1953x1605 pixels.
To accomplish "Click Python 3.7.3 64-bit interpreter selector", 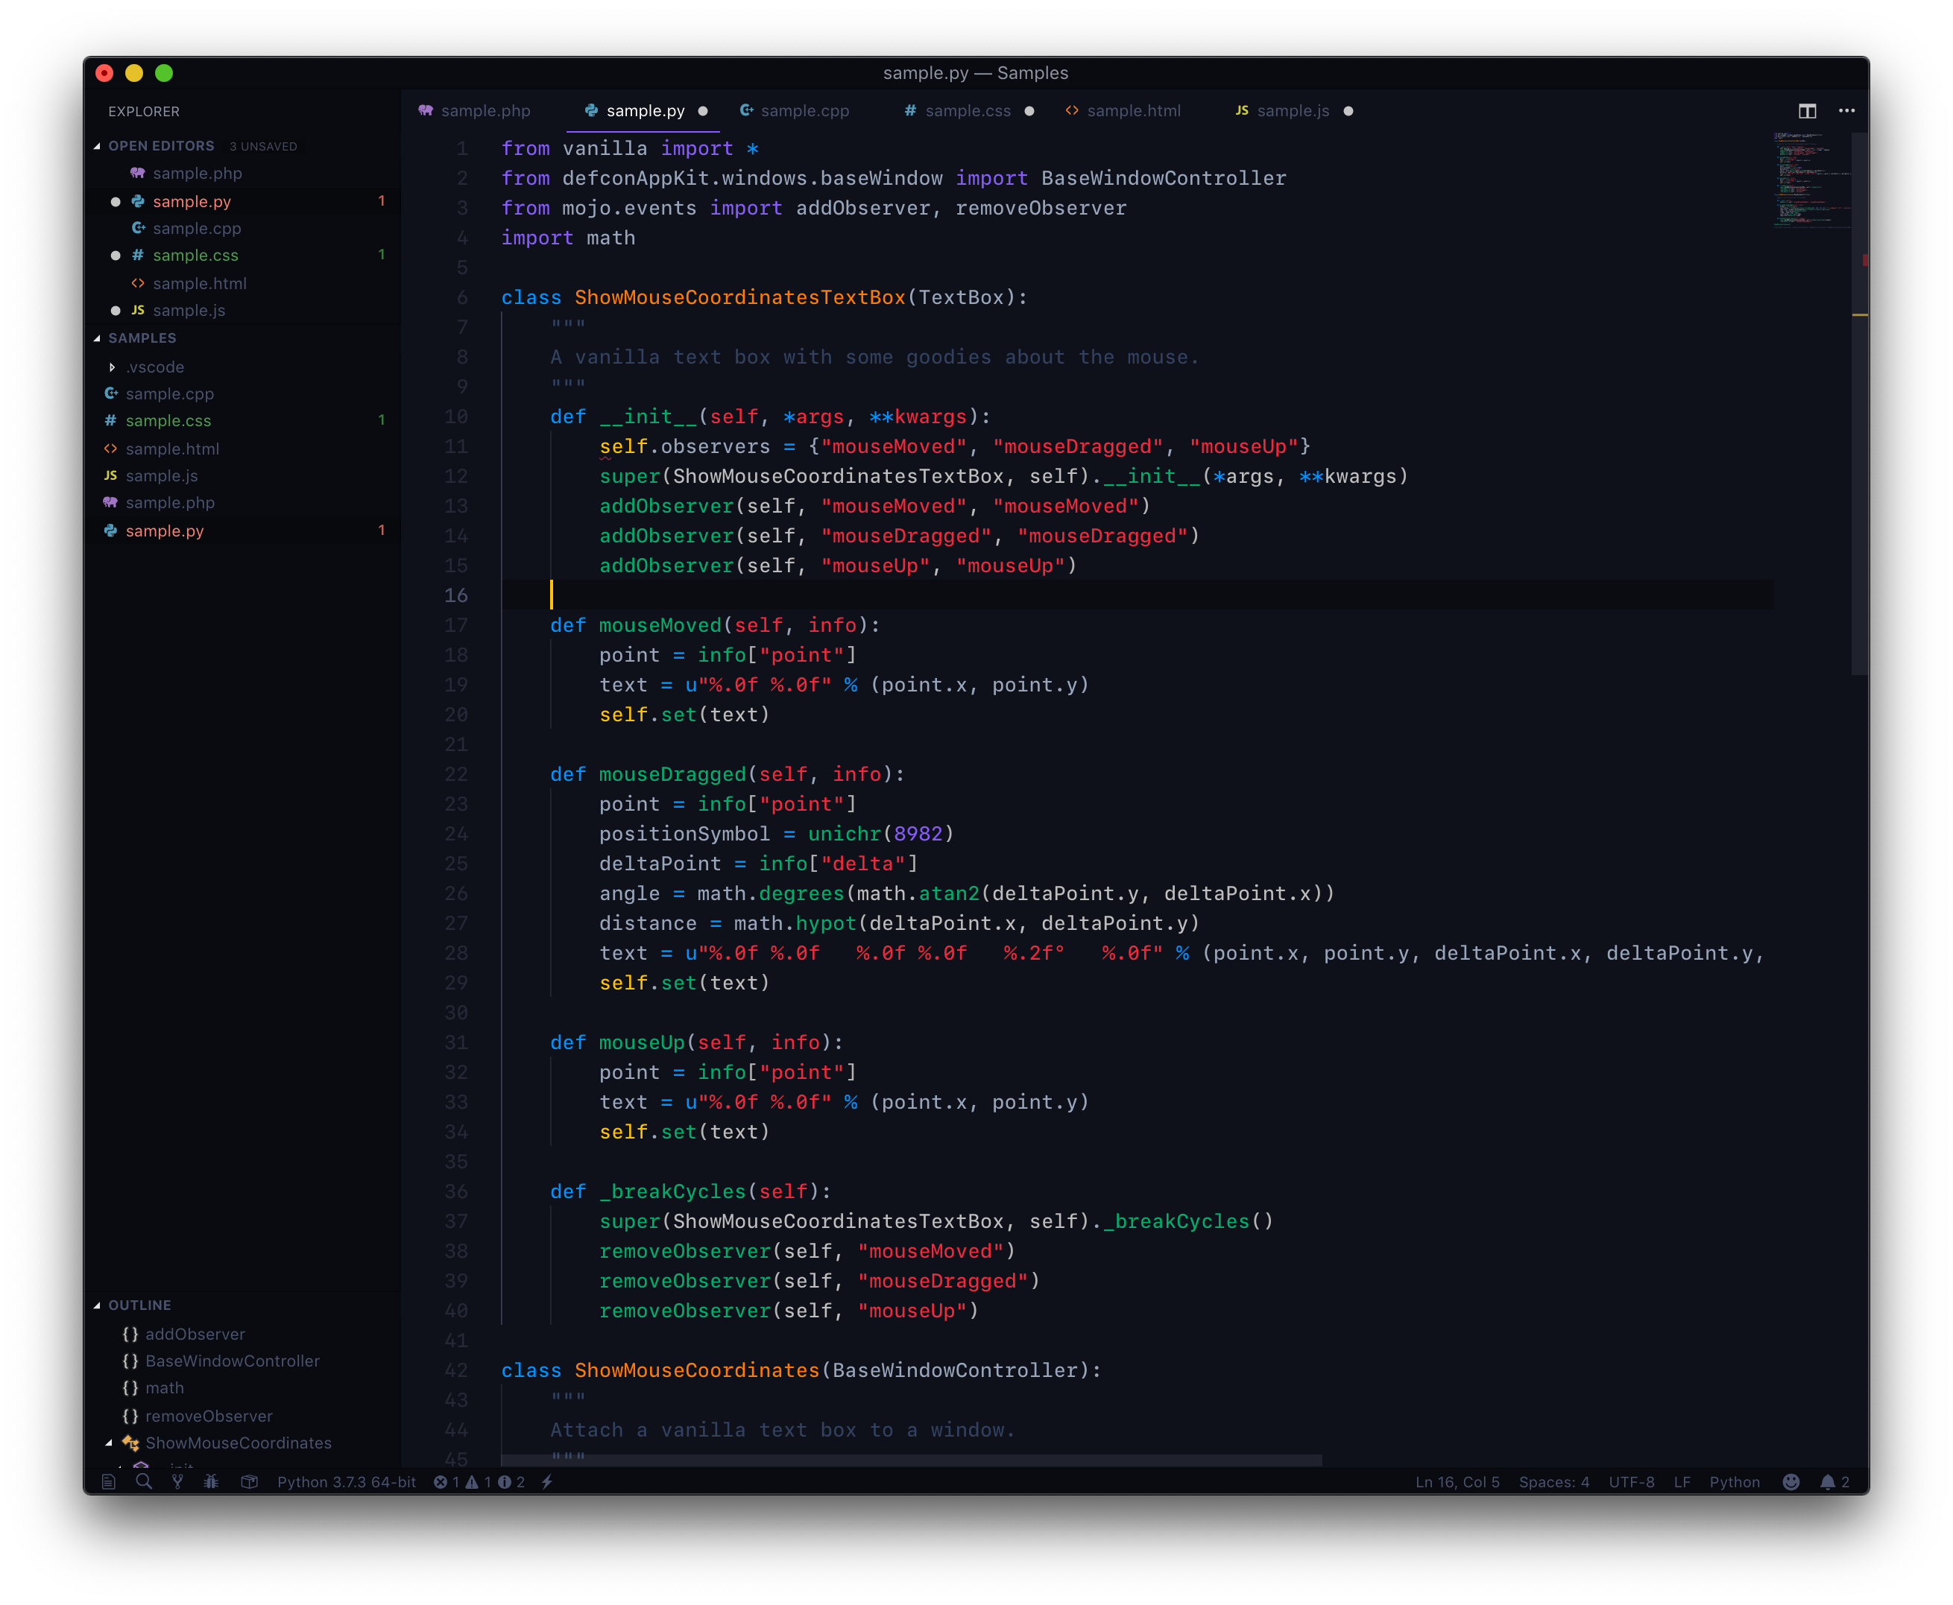I will pos(346,1482).
